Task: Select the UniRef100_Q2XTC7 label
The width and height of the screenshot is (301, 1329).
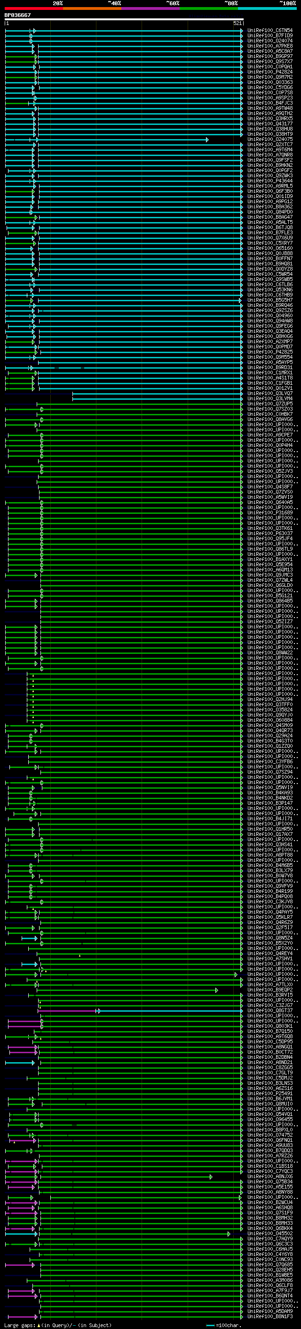Action: [270, 145]
